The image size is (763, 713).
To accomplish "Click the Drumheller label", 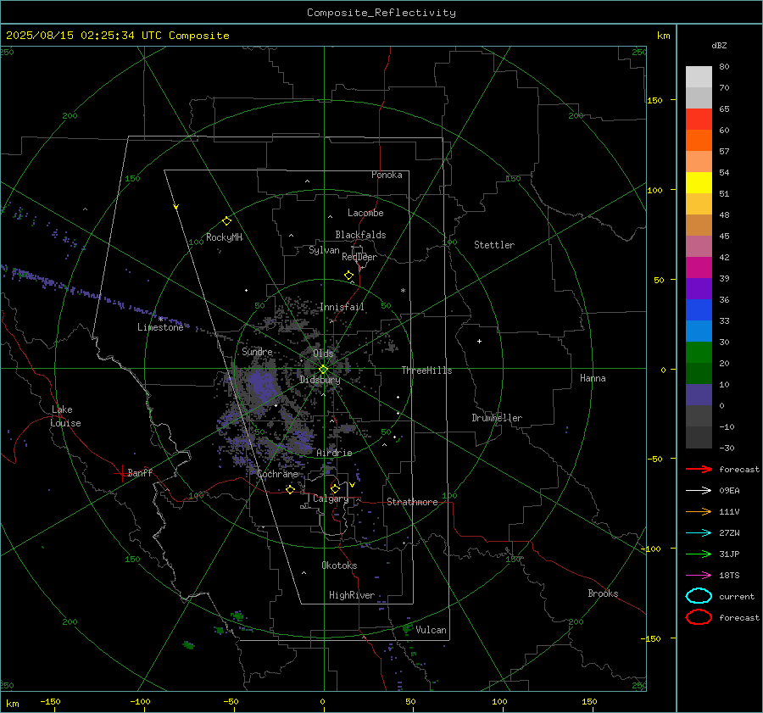I will (x=497, y=418).
